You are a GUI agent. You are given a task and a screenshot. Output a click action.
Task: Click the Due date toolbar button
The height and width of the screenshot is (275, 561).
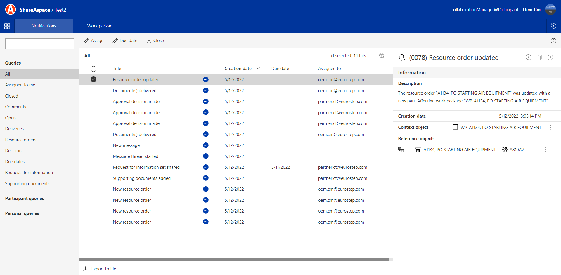point(125,41)
